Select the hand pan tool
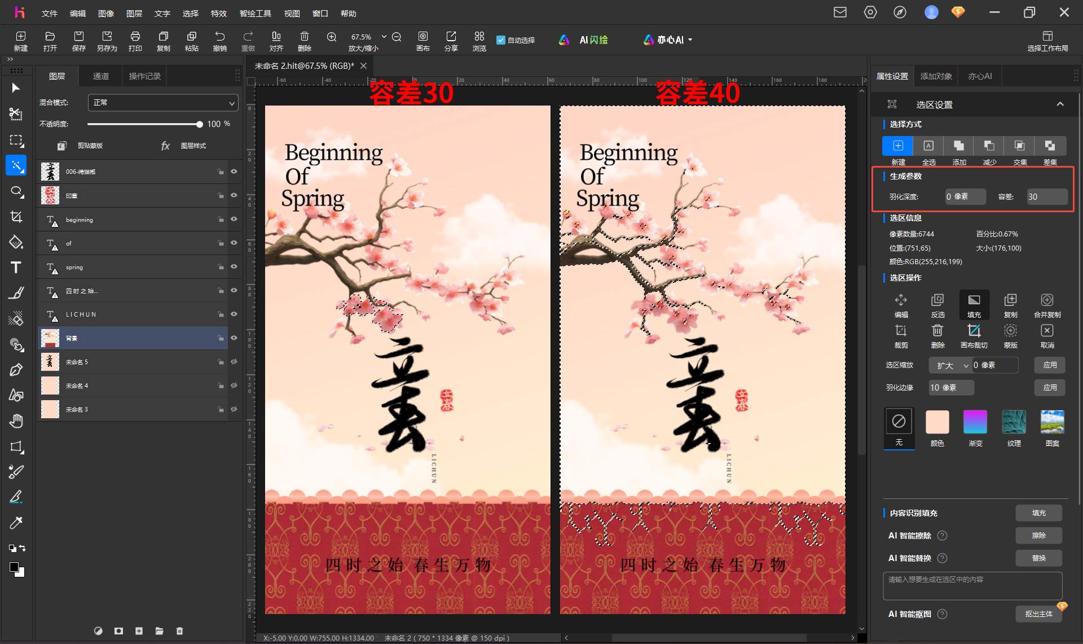The image size is (1083, 644). click(16, 420)
